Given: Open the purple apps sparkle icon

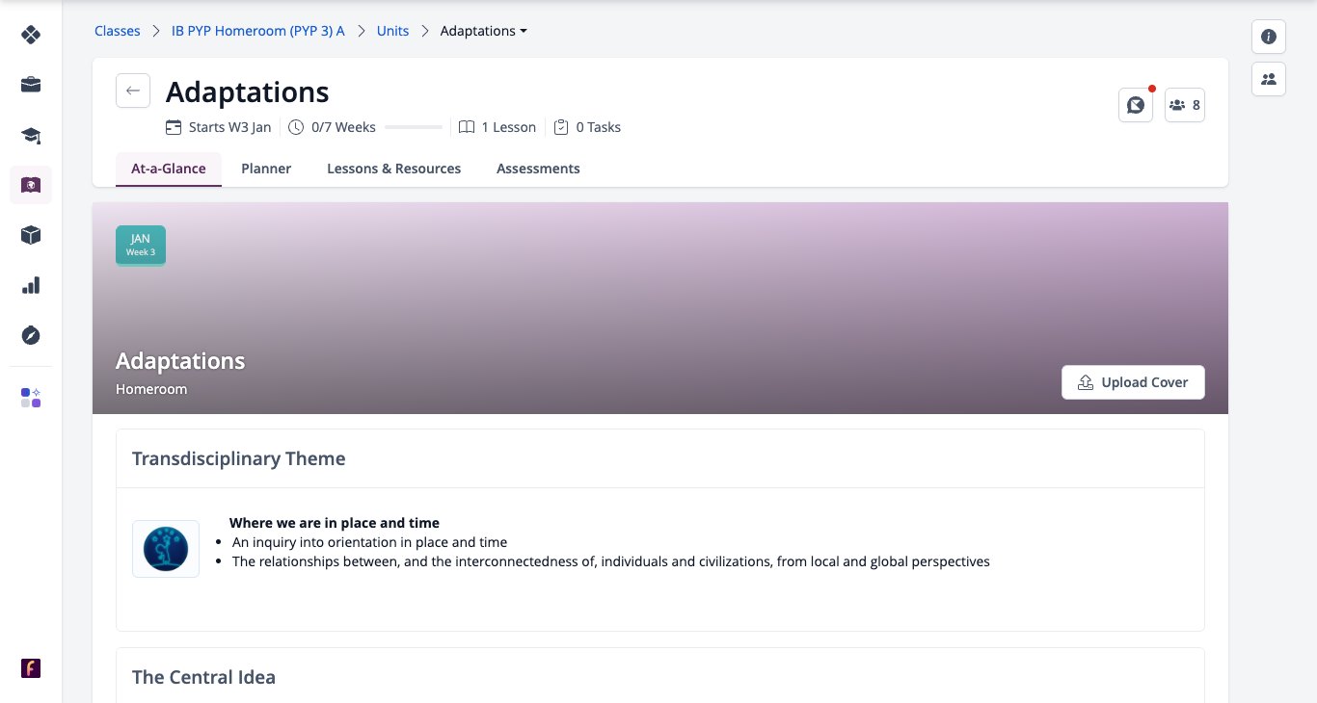Looking at the screenshot, I should coord(31,398).
